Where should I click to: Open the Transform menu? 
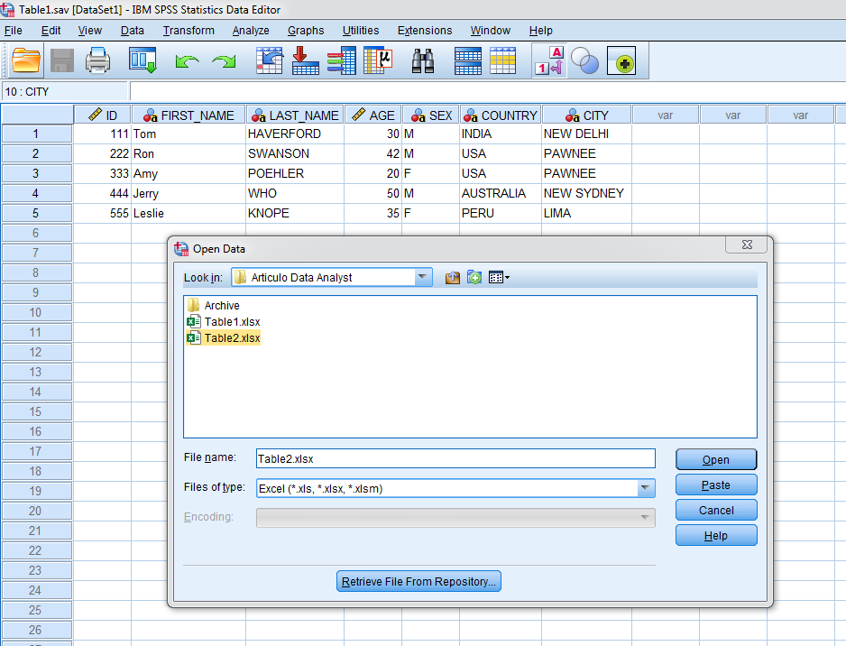coord(189,31)
